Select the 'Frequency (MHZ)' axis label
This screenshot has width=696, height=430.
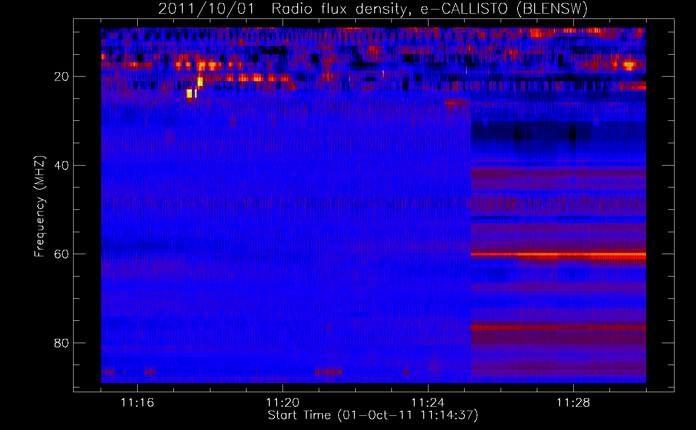coord(40,207)
